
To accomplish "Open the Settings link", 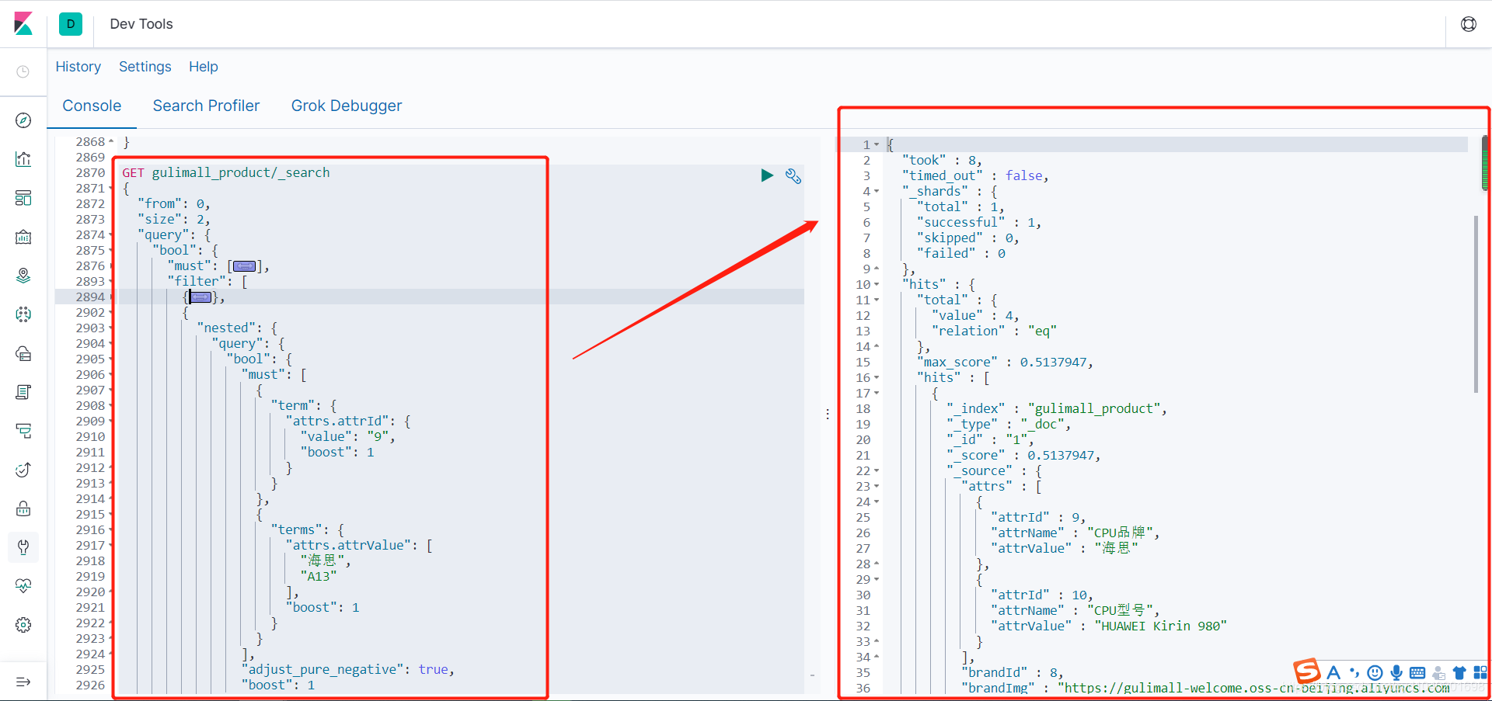I will pyautogui.click(x=145, y=67).
